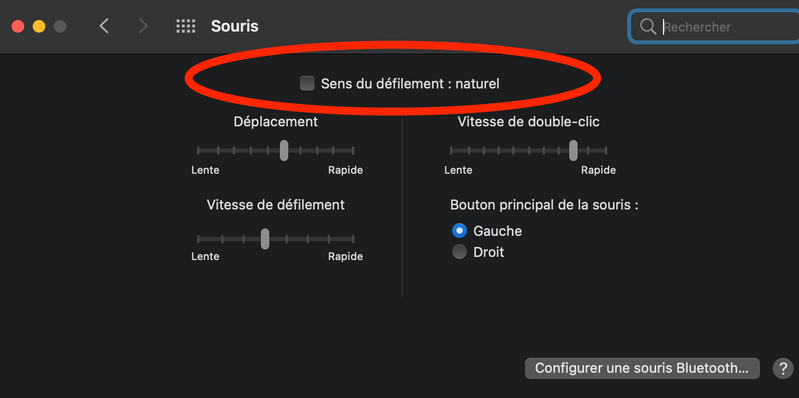The height and width of the screenshot is (398, 799).
Task: Go back with the left chevron arrow
Action: tap(104, 26)
